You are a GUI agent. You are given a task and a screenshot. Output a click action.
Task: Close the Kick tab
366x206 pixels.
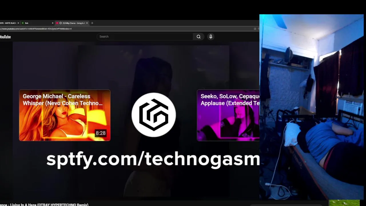[x=53, y=23]
